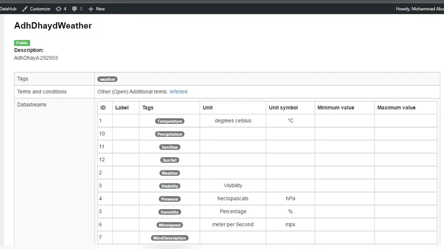Select the Visibility tag
This screenshot has width=444, height=249.
tap(169, 186)
